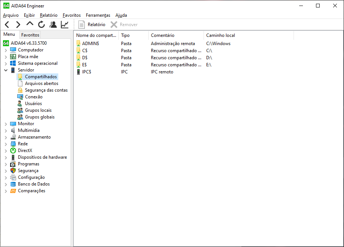The width and height of the screenshot is (344, 247).
Task: Collapse the Servidor tree node
Action: coord(6,70)
